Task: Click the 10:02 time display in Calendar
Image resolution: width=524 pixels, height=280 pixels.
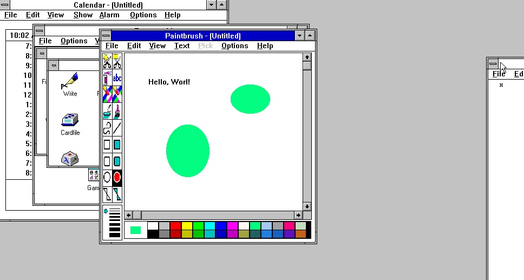Action: (x=19, y=35)
